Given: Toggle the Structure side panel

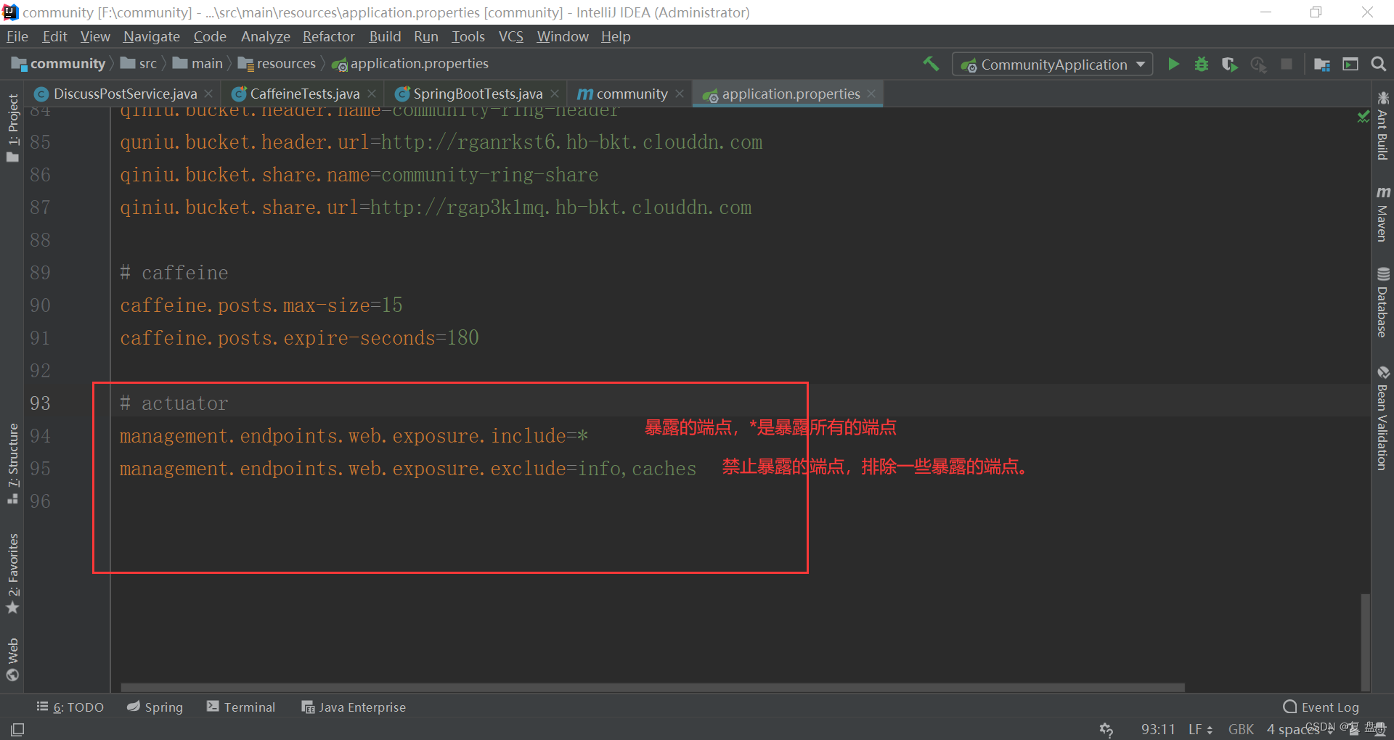Looking at the screenshot, I should (x=12, y=463).
